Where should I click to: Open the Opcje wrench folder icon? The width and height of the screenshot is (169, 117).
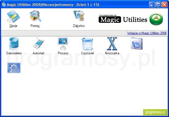click(x=13, y=16)
